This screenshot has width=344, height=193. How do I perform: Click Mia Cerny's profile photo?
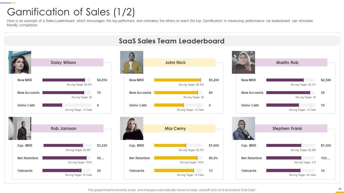click(x=131, y=128)
